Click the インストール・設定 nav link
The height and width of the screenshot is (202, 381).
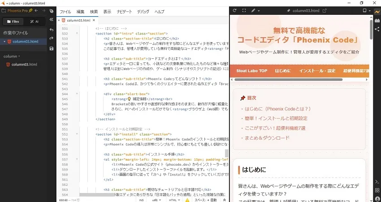point(317,71)
